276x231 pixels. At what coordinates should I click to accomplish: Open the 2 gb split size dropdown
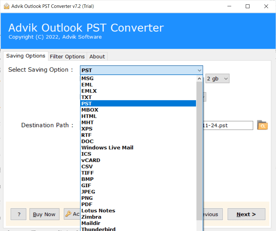pyautogui.click(x=217, y=79)
